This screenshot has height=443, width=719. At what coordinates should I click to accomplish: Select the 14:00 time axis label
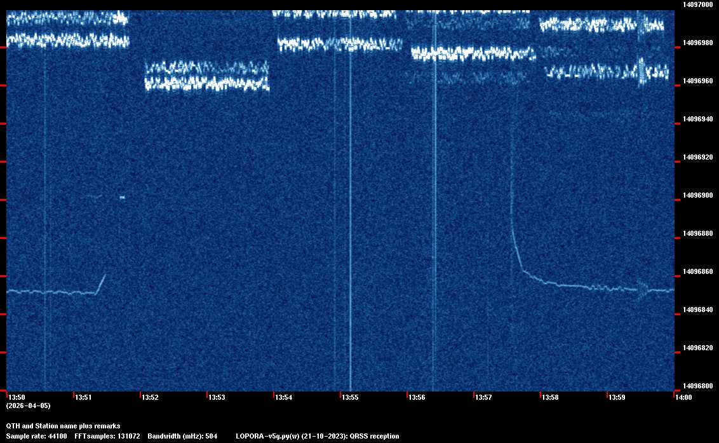[683, 397]
